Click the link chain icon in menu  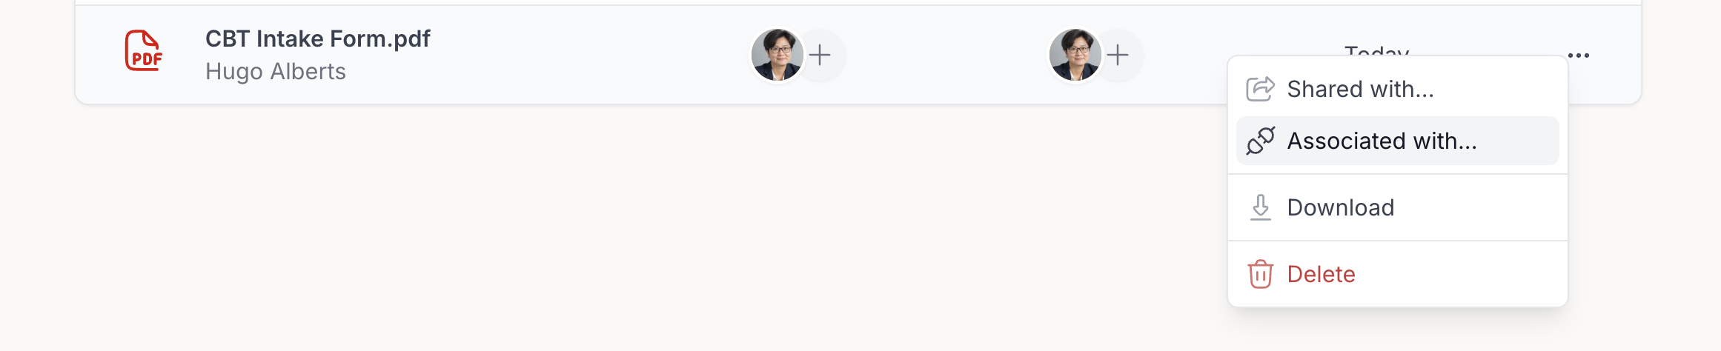tap(1260, 141)
